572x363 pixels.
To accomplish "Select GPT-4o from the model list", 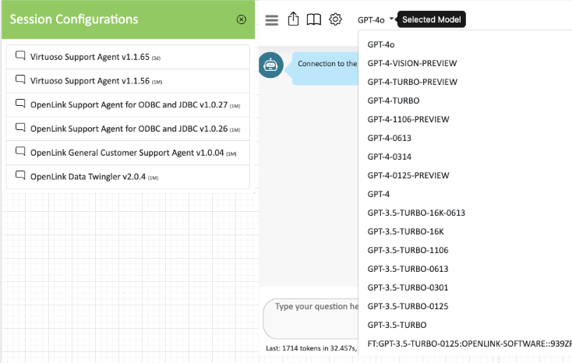I will (x=381, y=44).
